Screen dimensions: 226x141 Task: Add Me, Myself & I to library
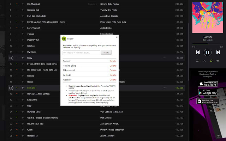(23, 4)
